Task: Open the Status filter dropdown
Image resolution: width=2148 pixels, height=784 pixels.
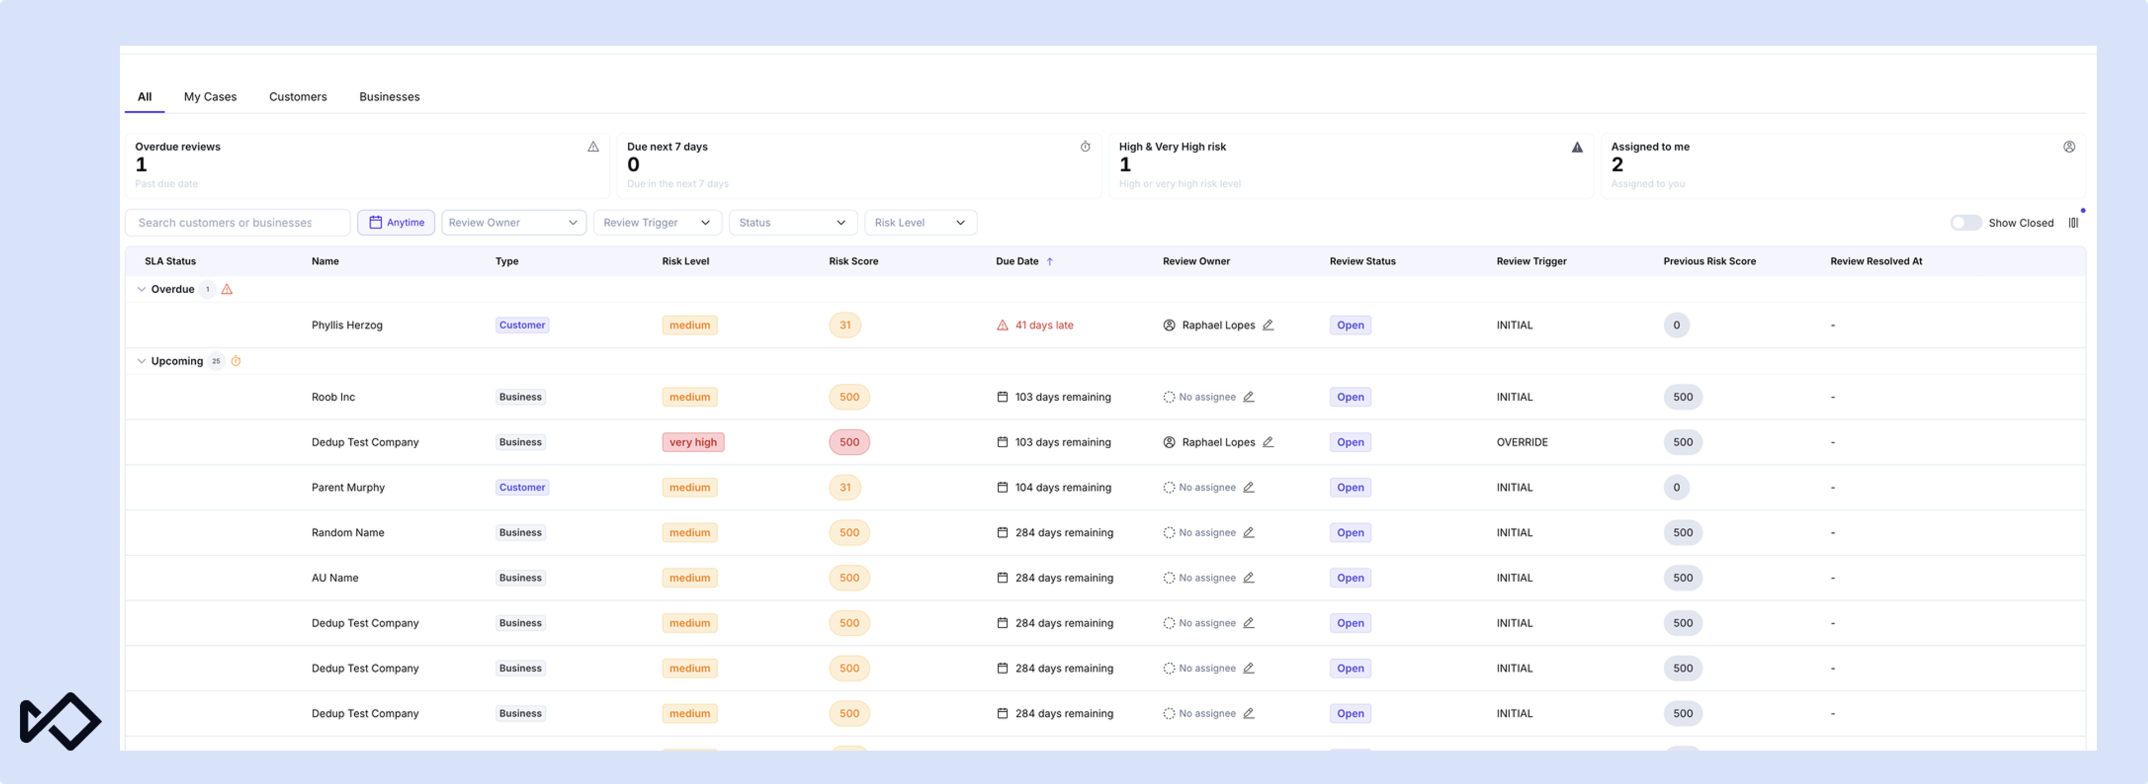Action: [x=793, y=223]
